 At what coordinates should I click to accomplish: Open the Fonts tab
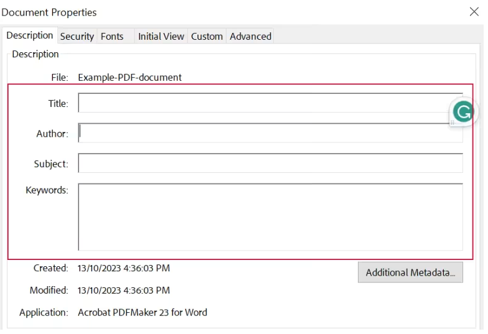click(112, 36)
